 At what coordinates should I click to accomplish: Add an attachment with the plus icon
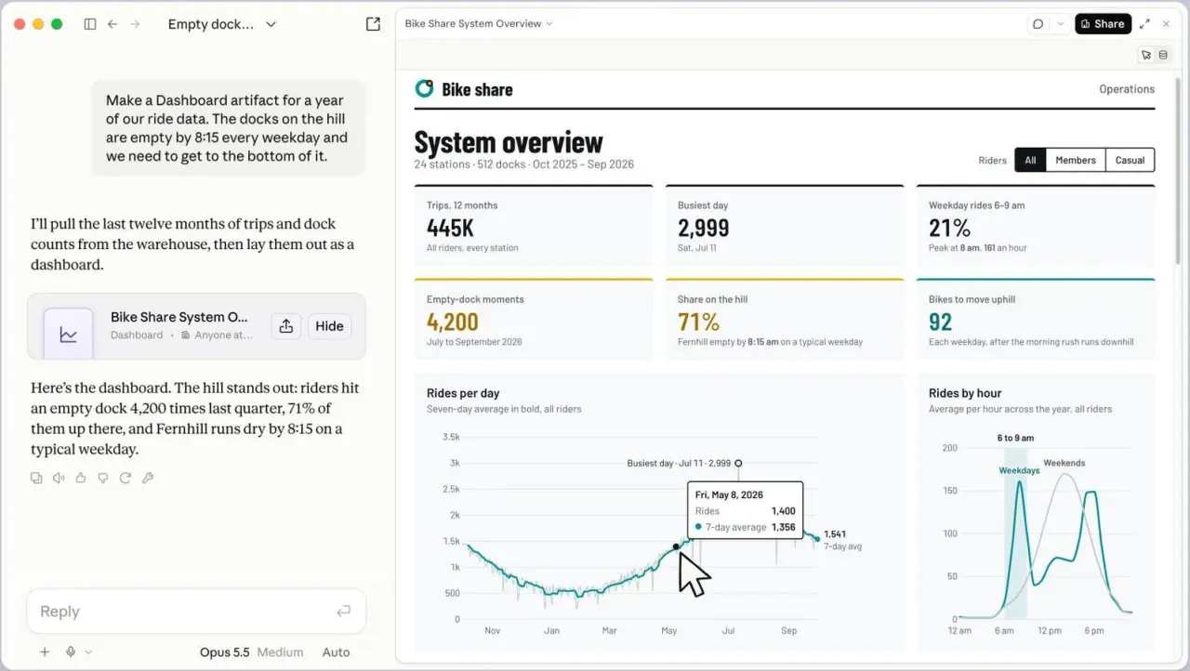coord(45,652)
